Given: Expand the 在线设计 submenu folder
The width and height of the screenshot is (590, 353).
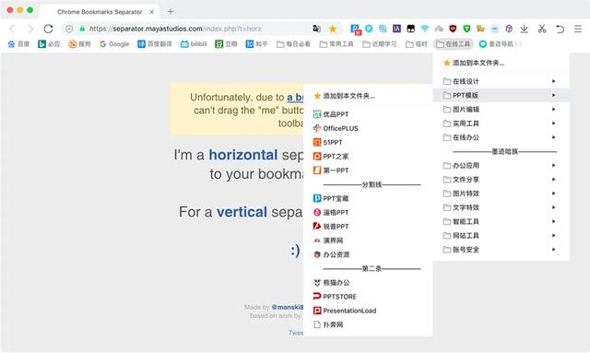Looking at the screenshot, I should (501, 81).
